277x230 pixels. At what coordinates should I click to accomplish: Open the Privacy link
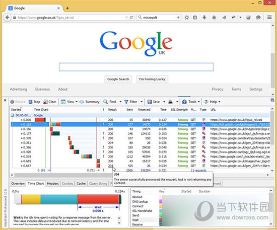coord(218,89)
